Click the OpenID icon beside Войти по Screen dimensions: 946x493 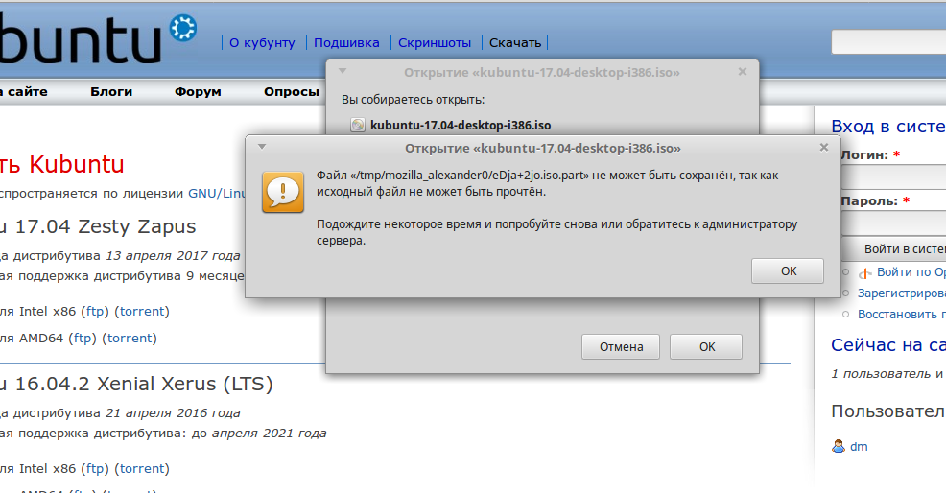[865, 273]
